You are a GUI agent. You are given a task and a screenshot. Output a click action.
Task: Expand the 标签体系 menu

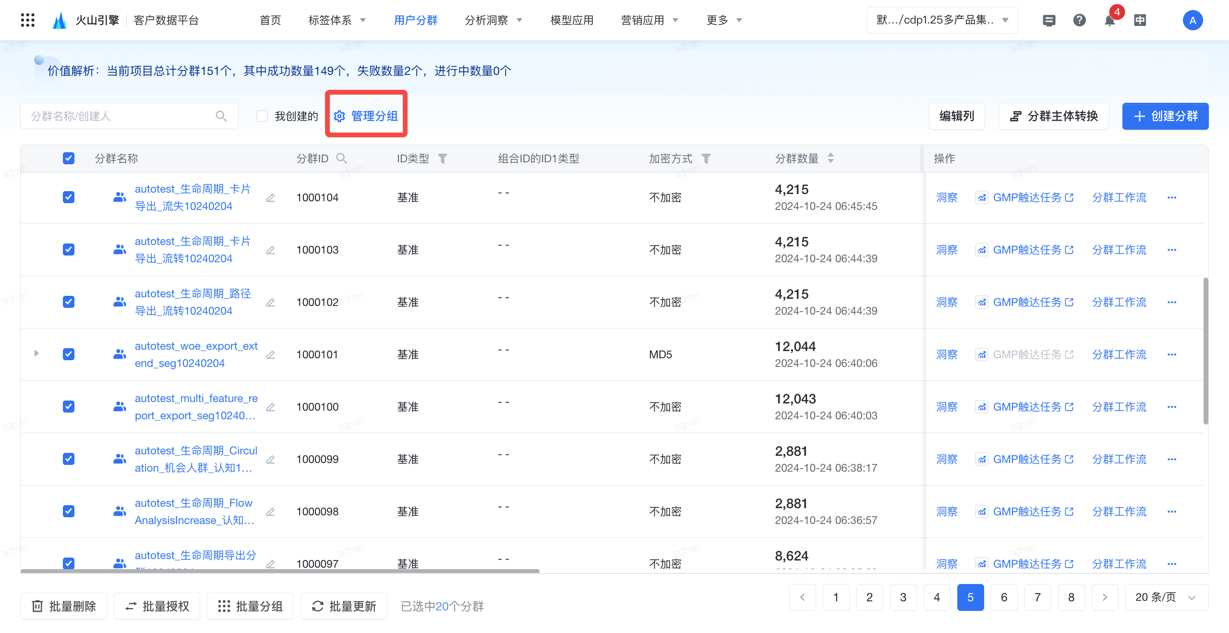[x=337, y=20]
